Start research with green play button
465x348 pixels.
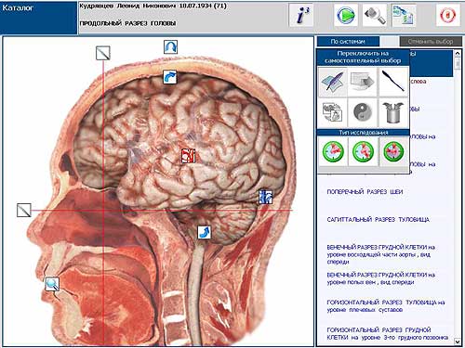pyautogui.click(x=346, y=15)
